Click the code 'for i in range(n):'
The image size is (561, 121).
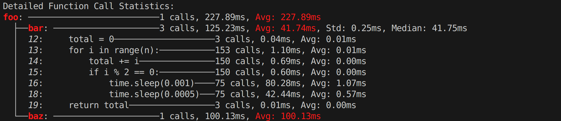[114, 50]
